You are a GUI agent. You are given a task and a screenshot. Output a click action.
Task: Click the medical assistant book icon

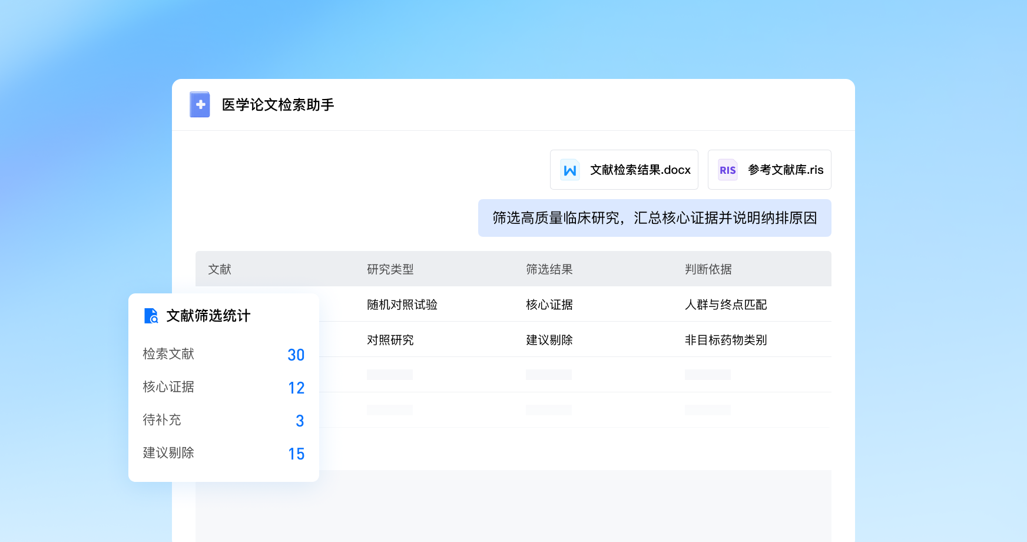tap(200, 104)
